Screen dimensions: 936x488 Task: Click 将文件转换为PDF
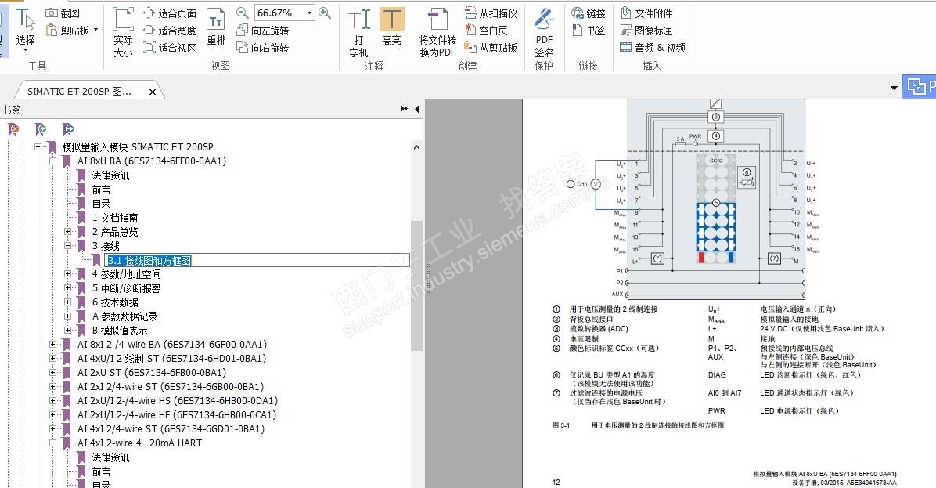[x=437, y=33]
